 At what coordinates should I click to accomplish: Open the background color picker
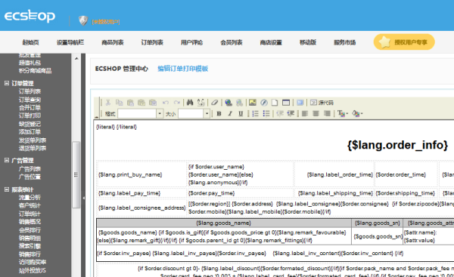coord(357,113)
